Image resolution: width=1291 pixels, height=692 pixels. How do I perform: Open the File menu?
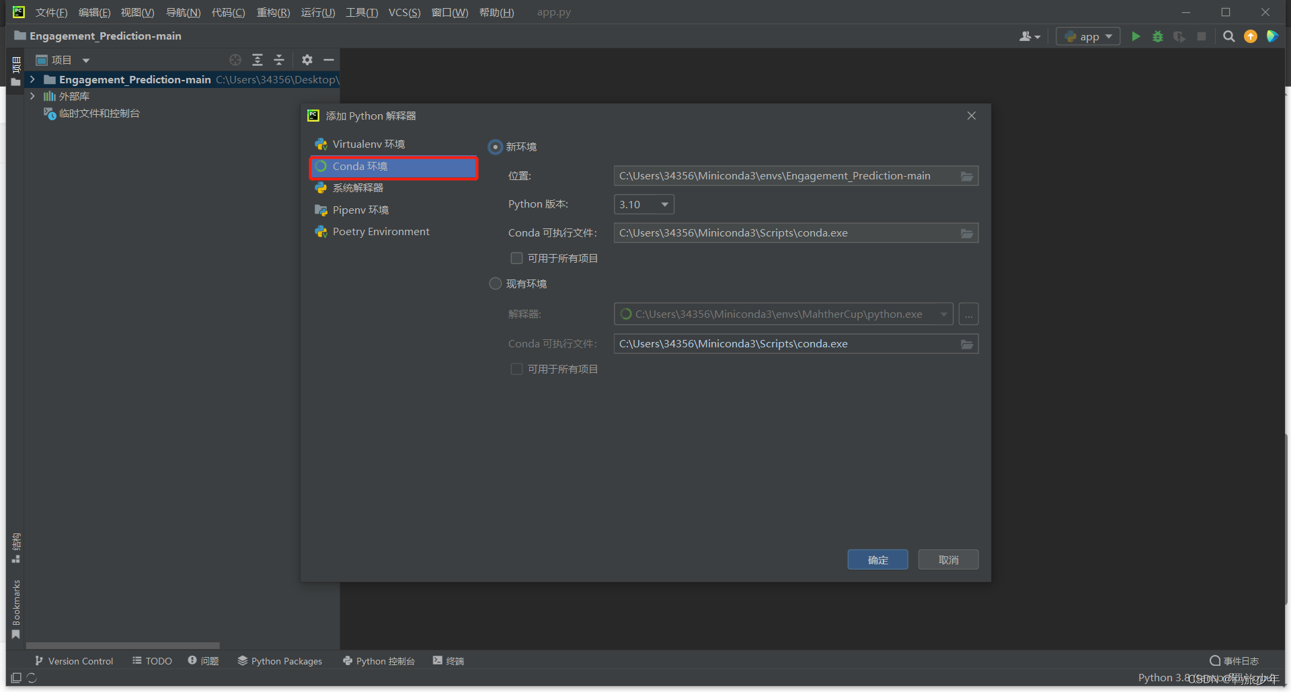click(x=52, y=12)
